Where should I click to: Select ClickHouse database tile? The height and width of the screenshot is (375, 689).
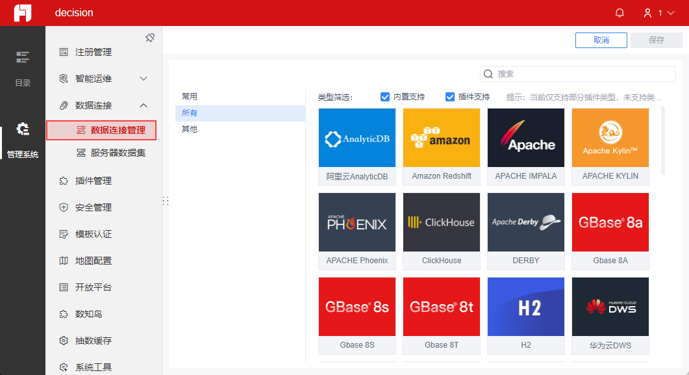click(x=442, y=231)
